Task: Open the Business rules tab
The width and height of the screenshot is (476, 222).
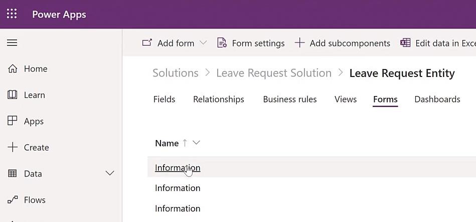Action: click(x=290, y=99)
